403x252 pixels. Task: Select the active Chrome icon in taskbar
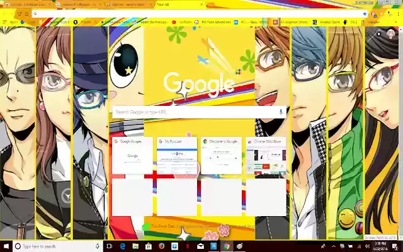pos(227,246)
